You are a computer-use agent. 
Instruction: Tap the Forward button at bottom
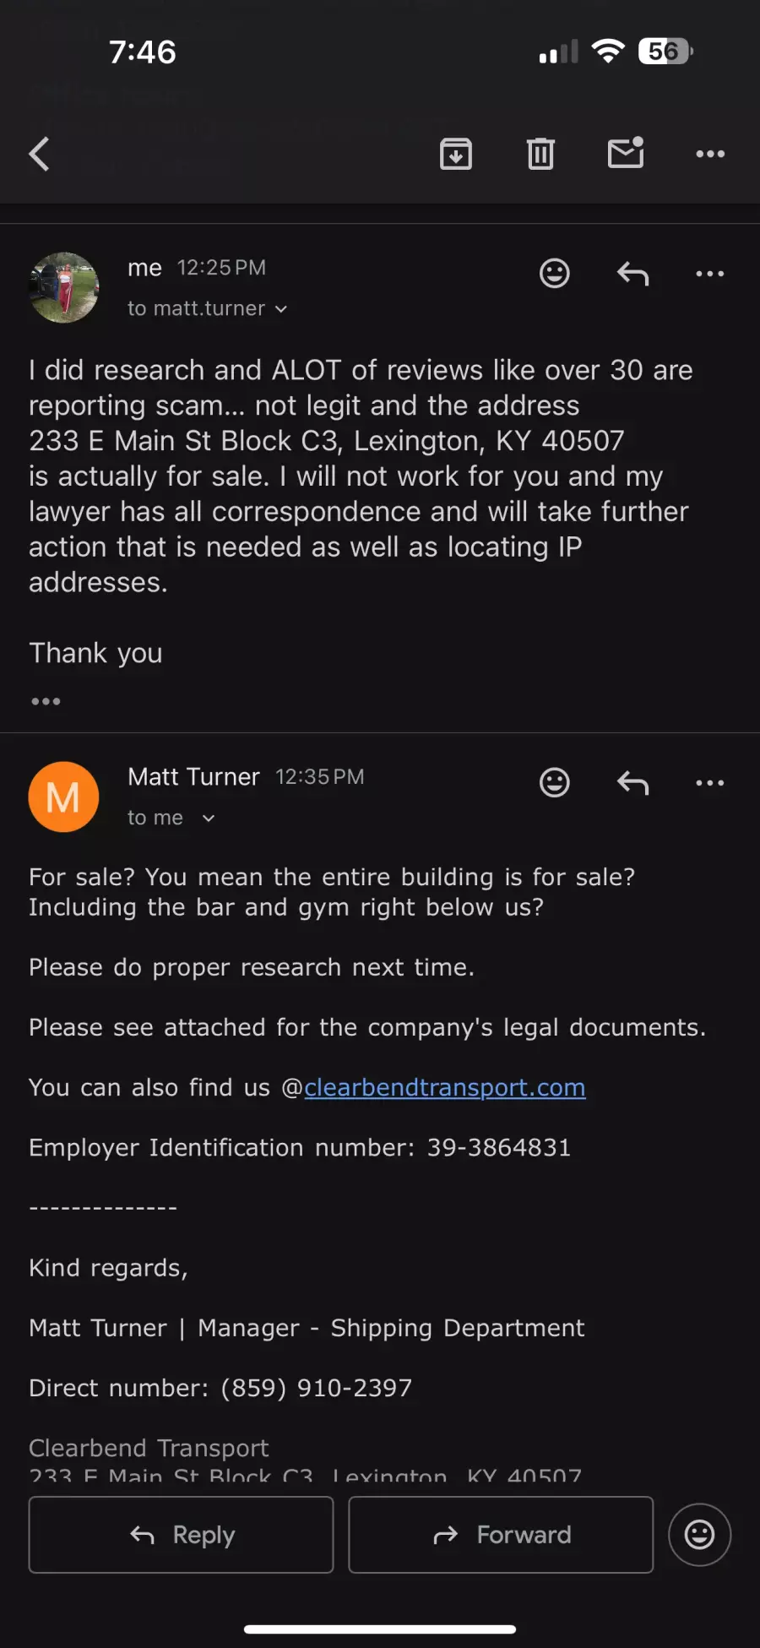tap(501, 1535)
